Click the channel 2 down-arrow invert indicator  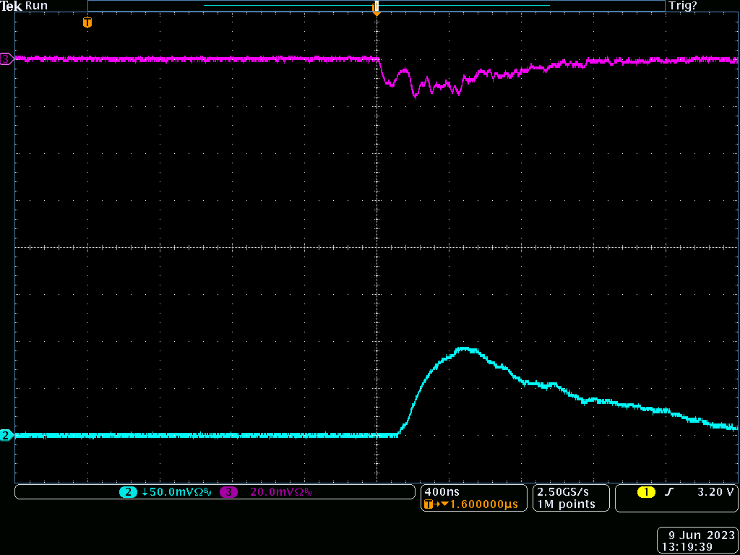145,492
